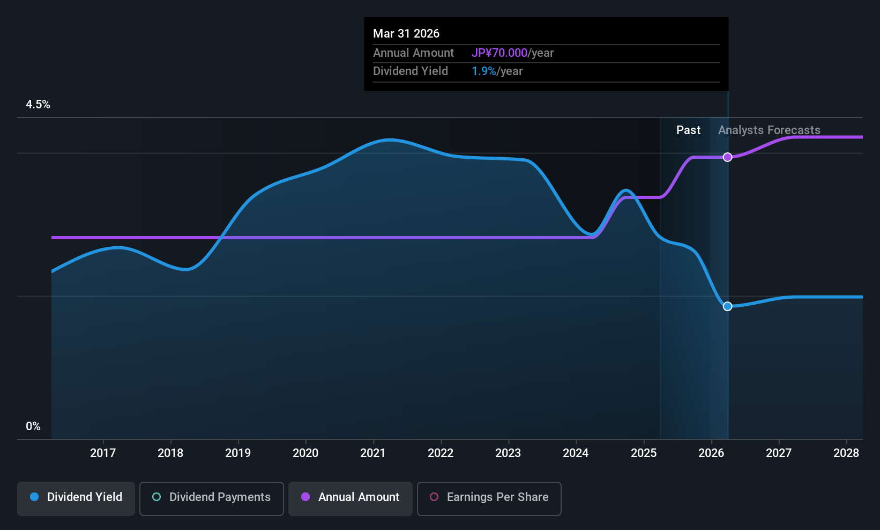The image size is (880, 530).
Task: Click the 0% y-axis label
Action: [33, 426]
